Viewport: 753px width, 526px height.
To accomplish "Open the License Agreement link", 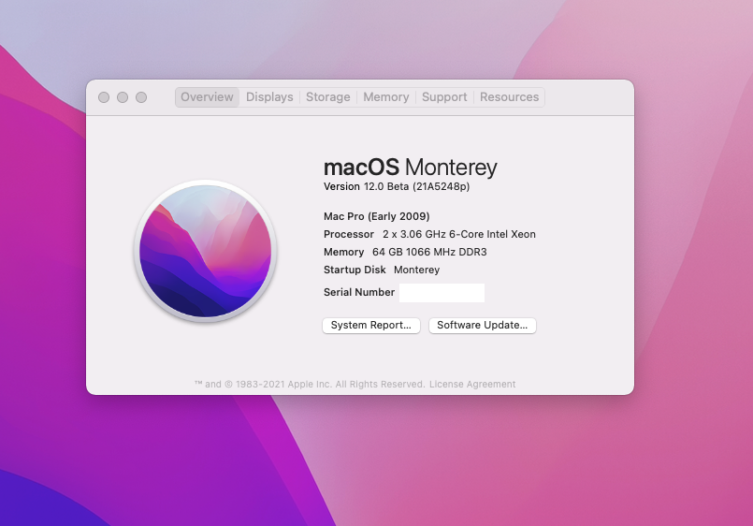I will coord(472,385).
